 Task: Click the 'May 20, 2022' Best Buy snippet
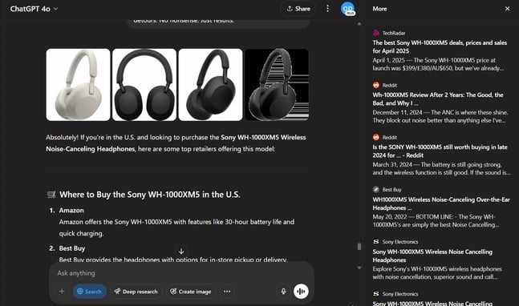[x=436, y=221]
